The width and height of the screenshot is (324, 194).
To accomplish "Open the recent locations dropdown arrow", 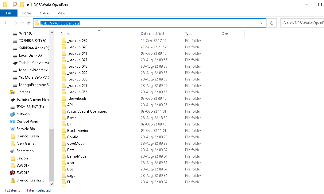I will [22, 23].
